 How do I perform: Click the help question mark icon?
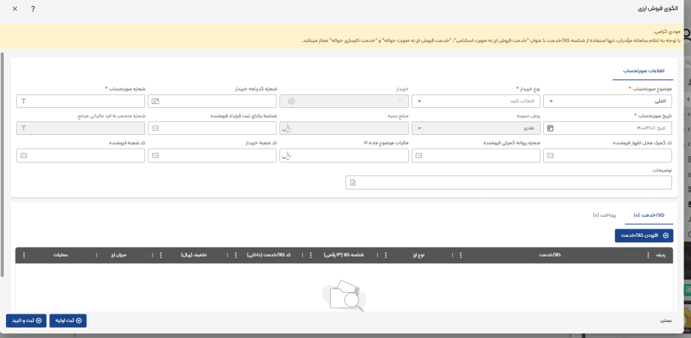click(32, 9)
